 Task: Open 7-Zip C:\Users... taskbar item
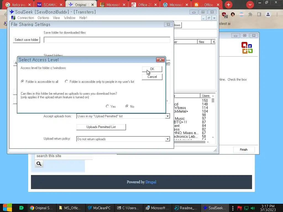click(128, 208)
